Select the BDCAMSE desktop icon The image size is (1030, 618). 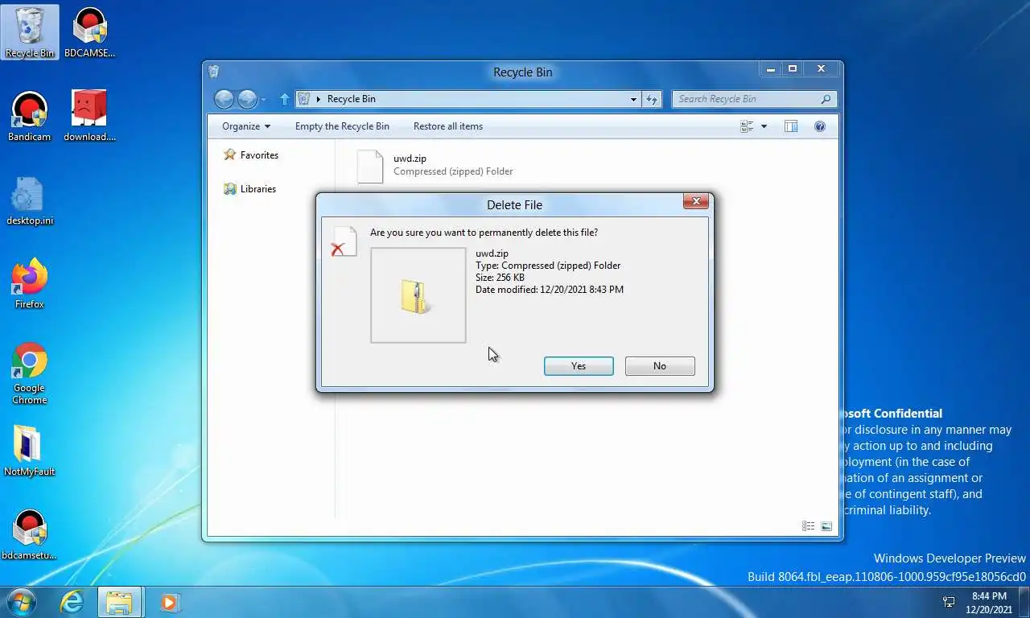89,33
